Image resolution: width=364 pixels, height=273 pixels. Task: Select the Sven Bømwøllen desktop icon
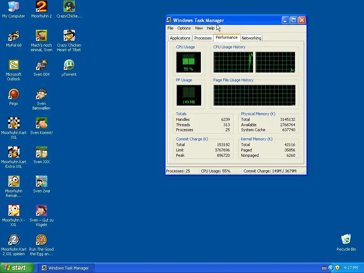pyautogui.click(x=41, y=100)
